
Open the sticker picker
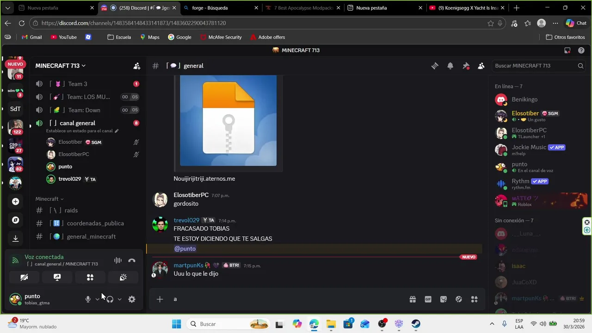click(444, 299)
